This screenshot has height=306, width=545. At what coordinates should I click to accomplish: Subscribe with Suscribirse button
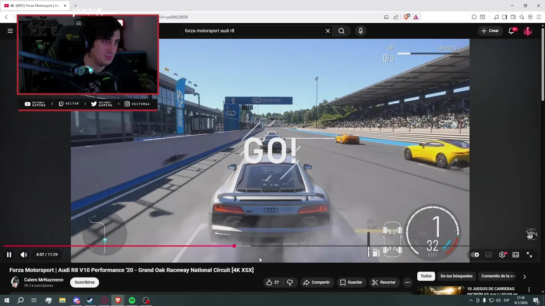pos(85,282)
